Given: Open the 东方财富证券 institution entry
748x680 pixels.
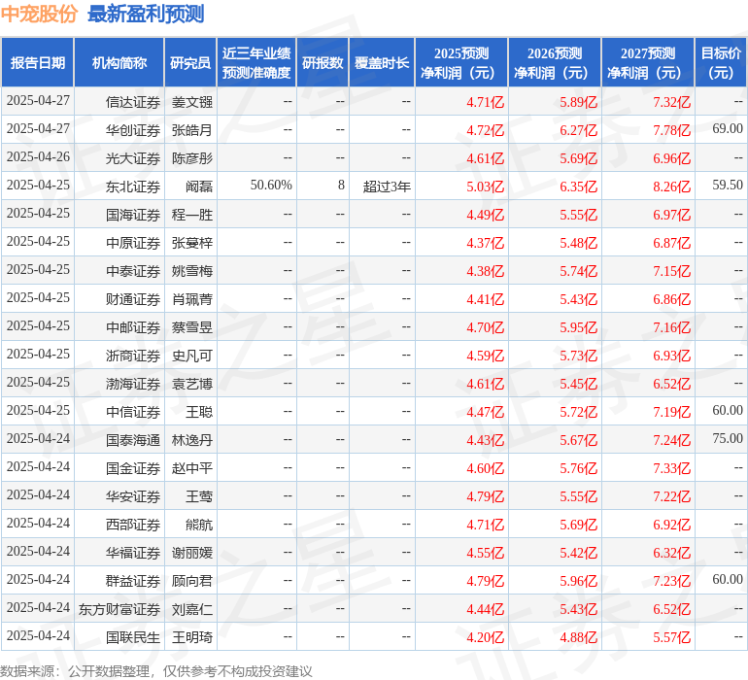Looking at the screenshot, I should coord(119,609).
